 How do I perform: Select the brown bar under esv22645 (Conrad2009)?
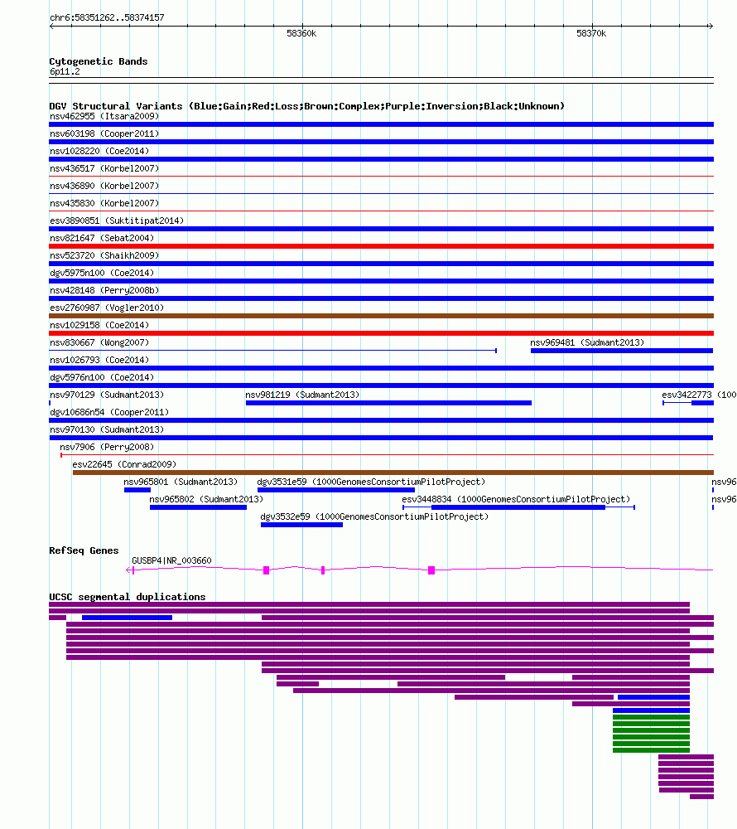(393, 473)
